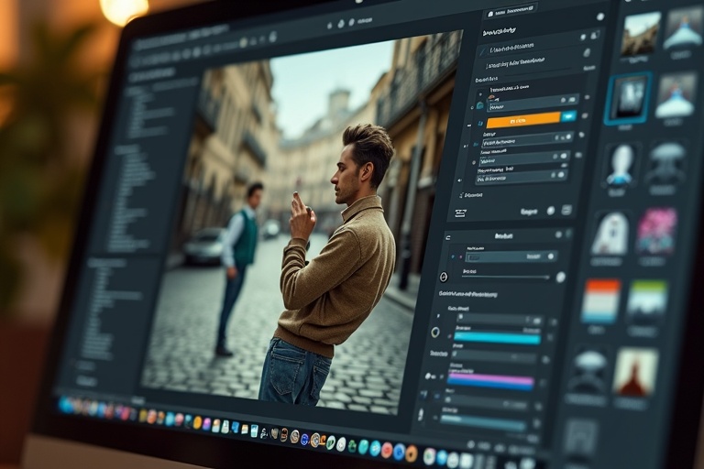Click the leftmost icon in the macOS dock

point(66,404)
